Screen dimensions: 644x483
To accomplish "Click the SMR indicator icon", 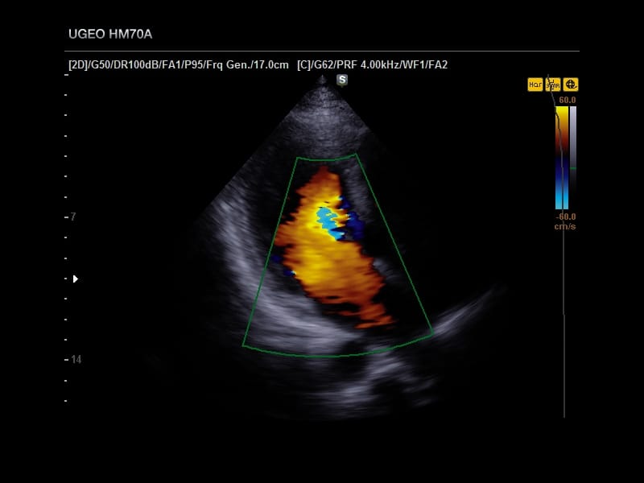I will (553, 85).
